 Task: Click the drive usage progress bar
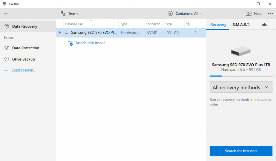241,76
